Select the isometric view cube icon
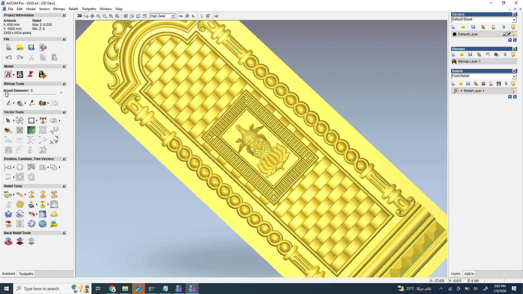Viewport: 523px width, 294px height. coord(126,16)
